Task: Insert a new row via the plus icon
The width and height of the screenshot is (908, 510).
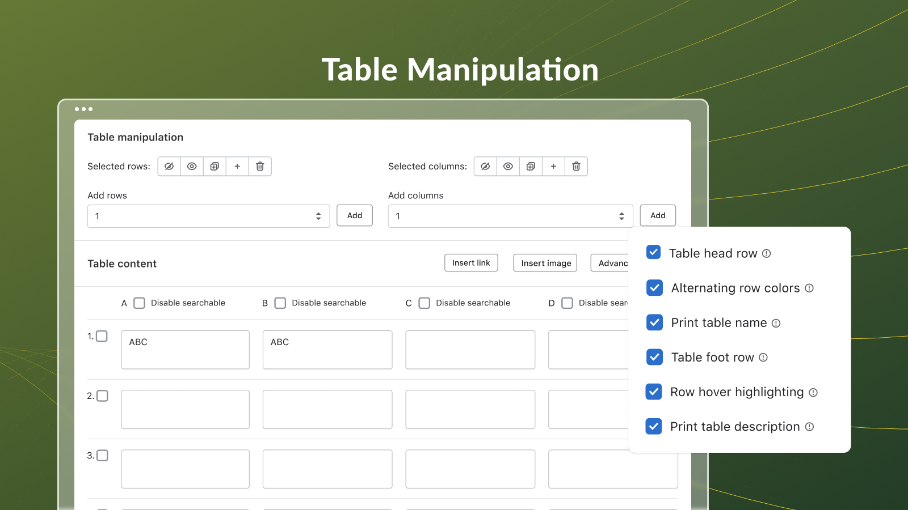Action: click(237, 166)
